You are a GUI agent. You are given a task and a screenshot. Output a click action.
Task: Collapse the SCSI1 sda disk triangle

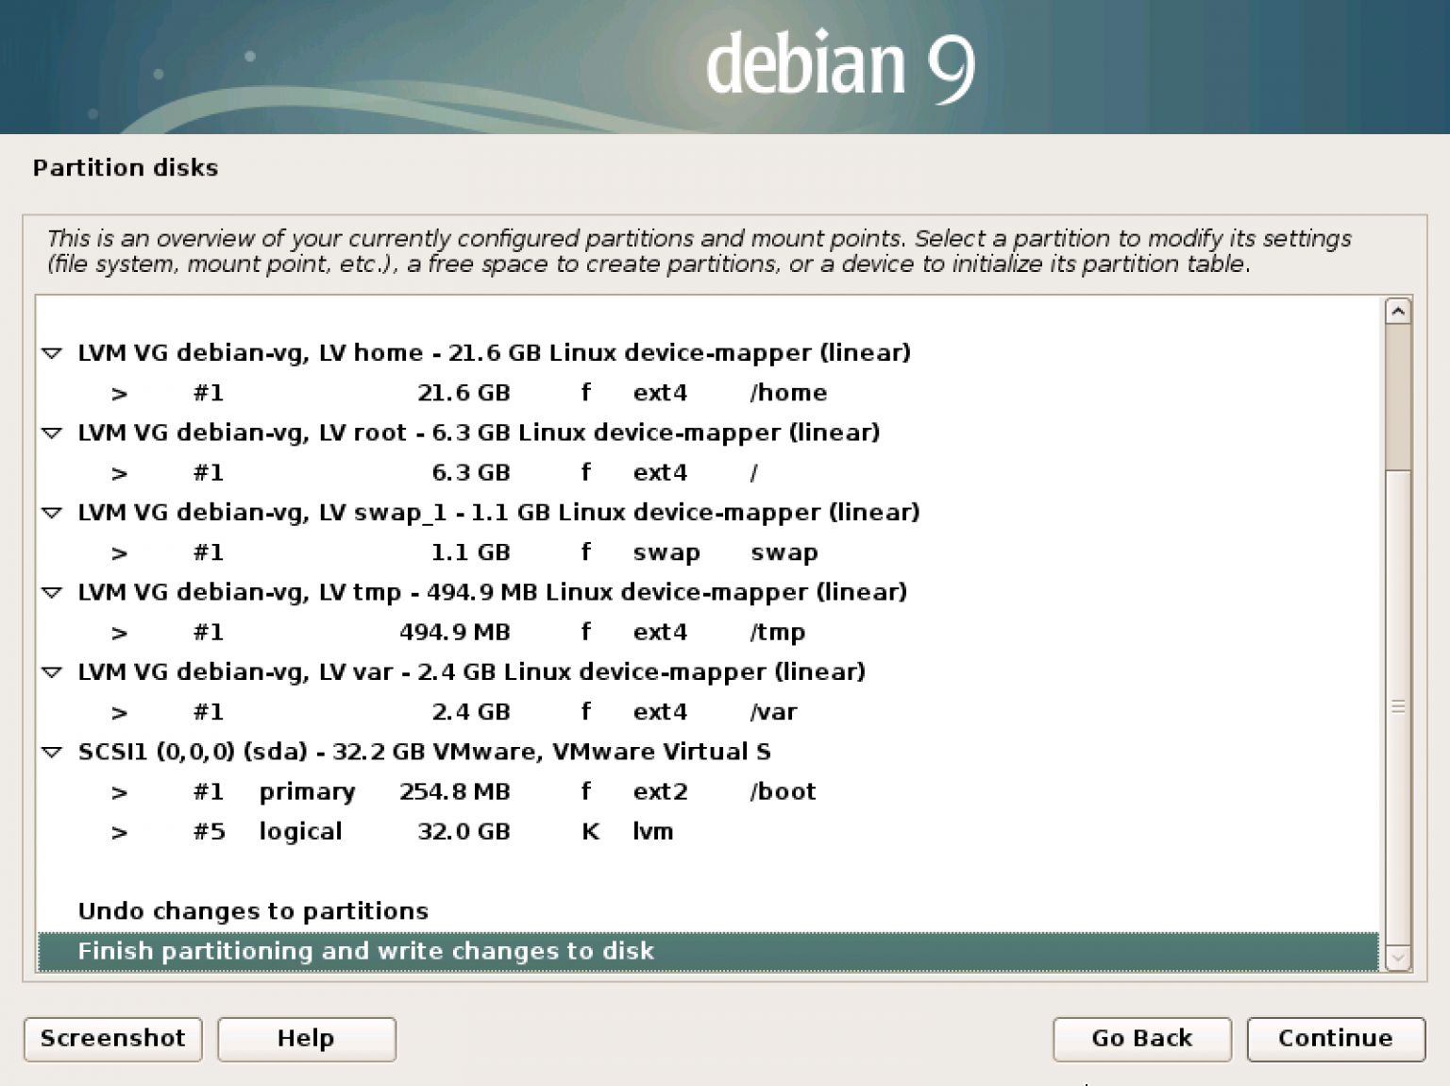(52, 753)
